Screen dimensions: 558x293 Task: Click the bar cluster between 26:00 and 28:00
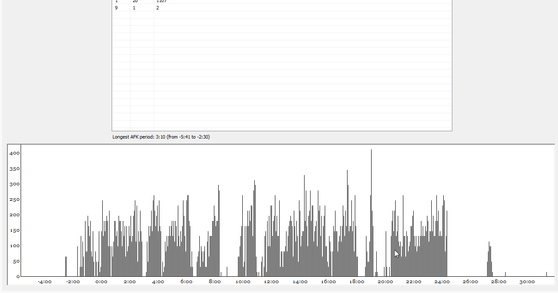coord(490,259)
